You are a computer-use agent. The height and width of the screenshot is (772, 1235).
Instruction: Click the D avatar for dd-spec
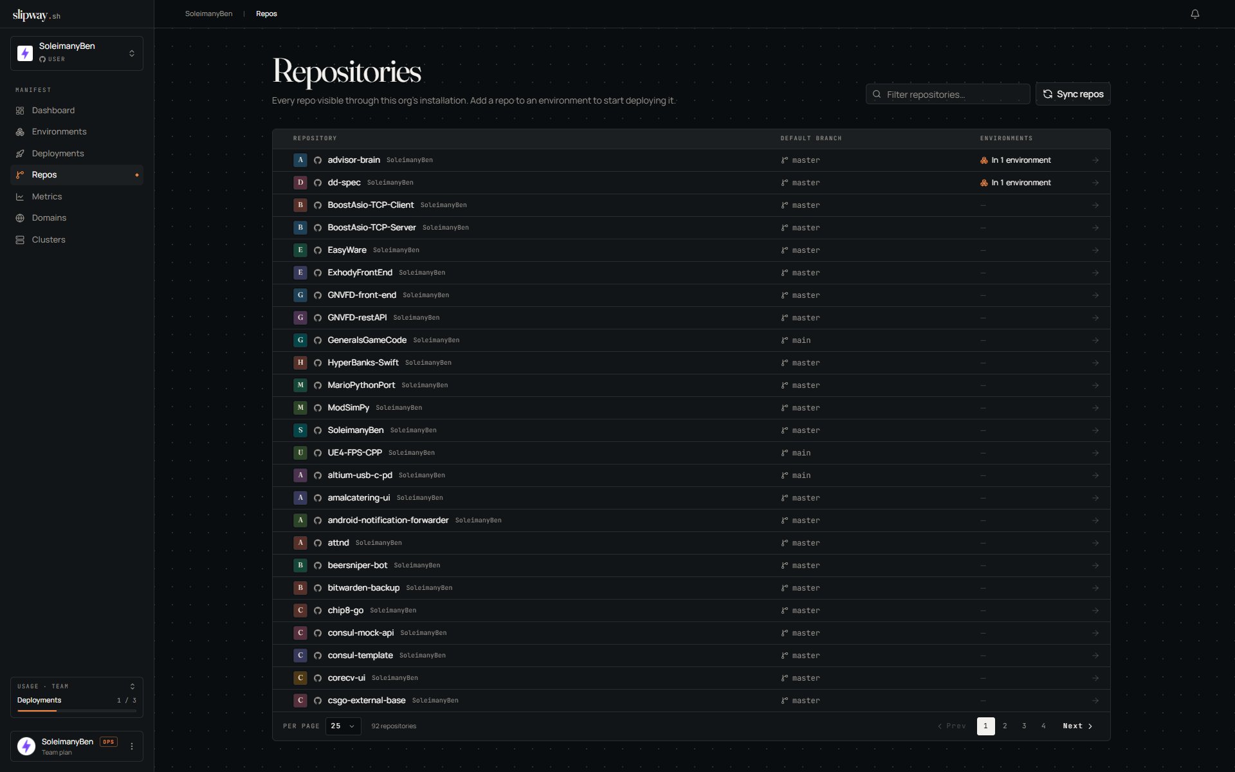click(300, 183)
